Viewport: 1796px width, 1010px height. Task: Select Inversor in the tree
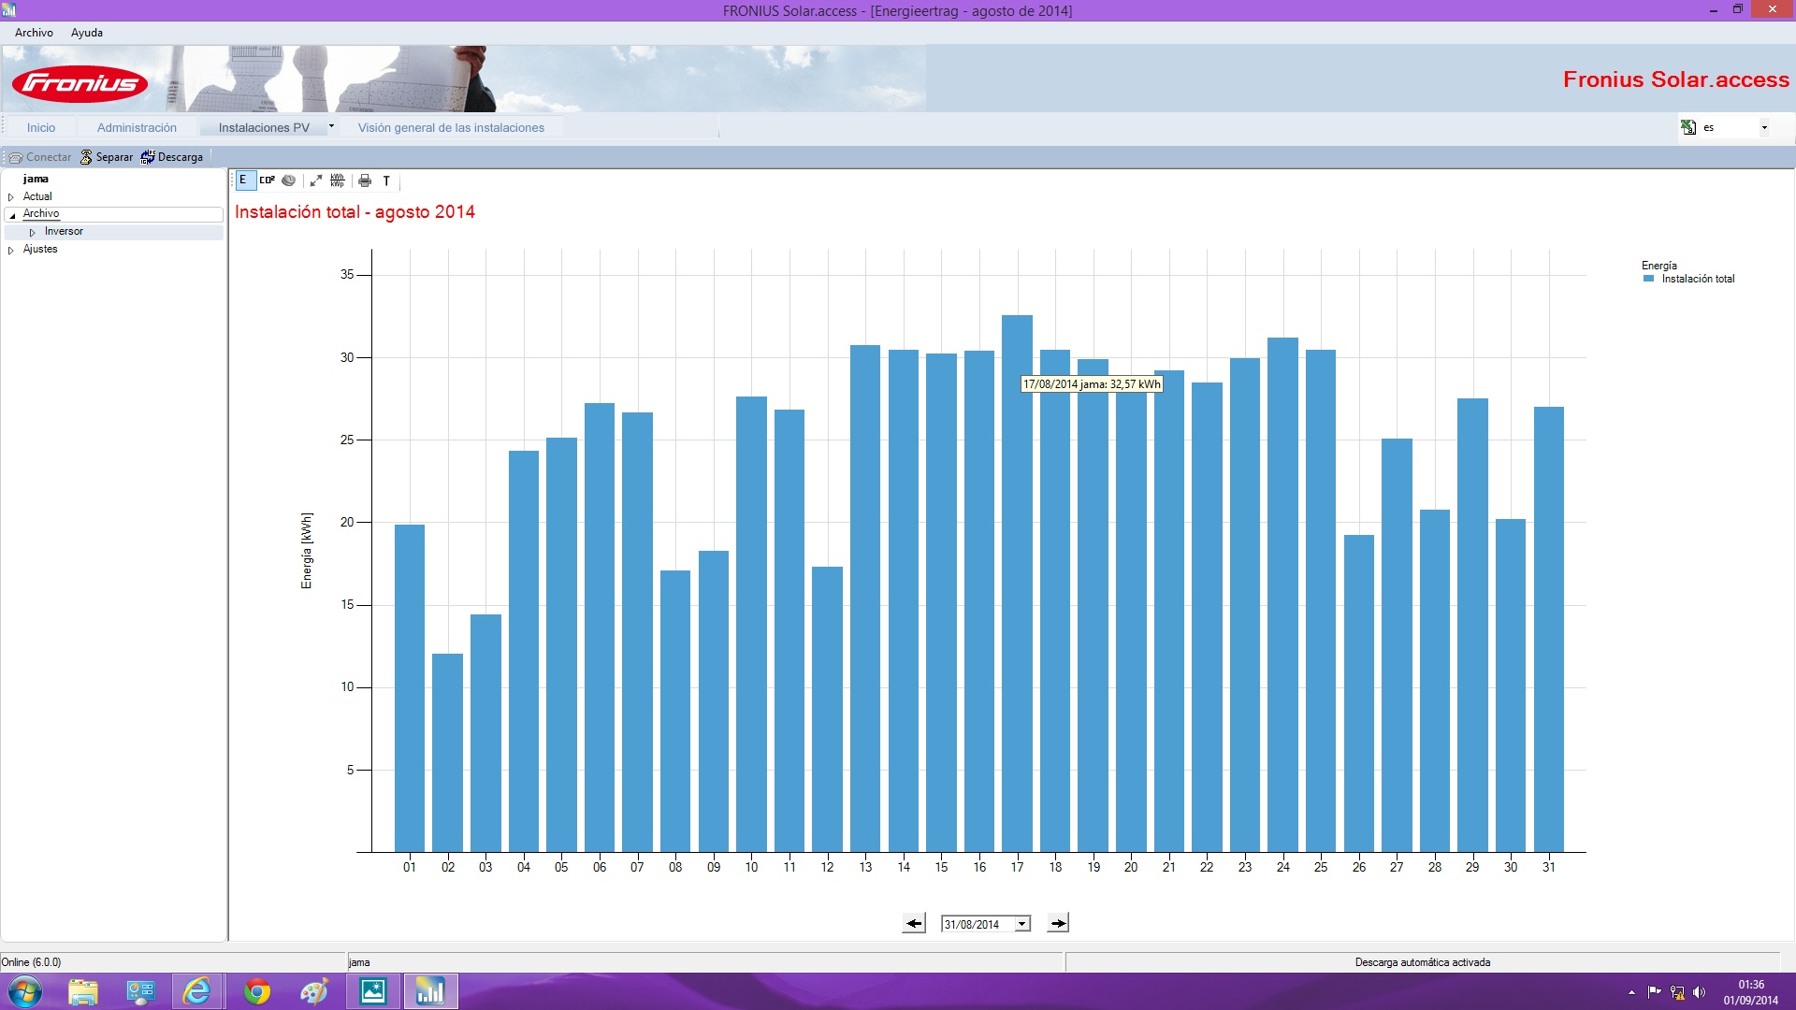point(64,231)
